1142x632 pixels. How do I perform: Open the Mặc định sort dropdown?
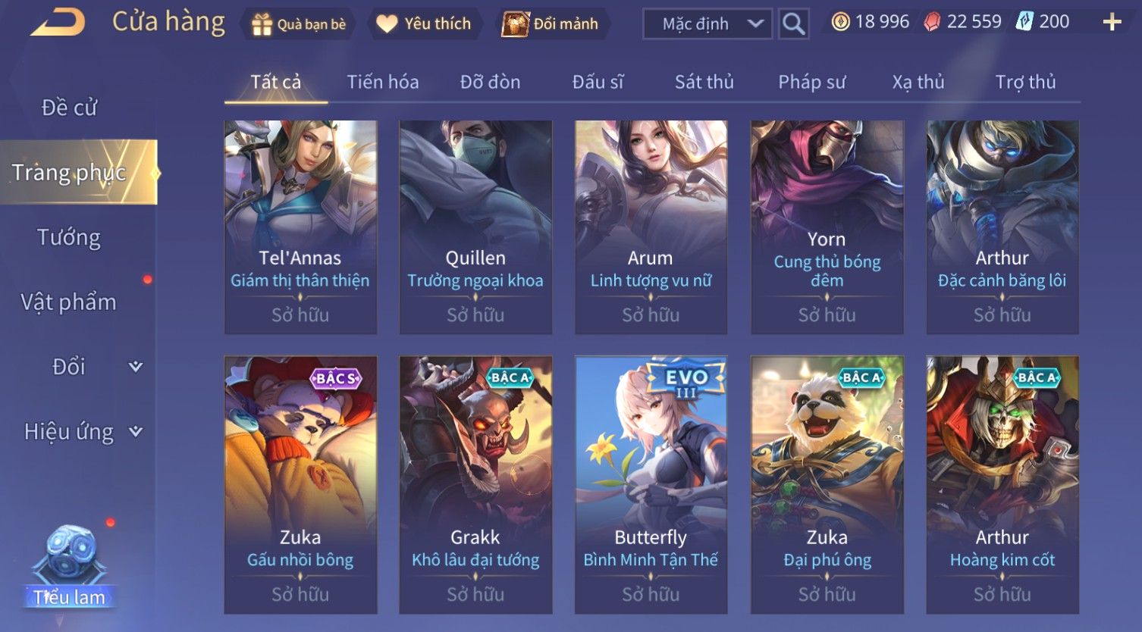tap(707, 24)
